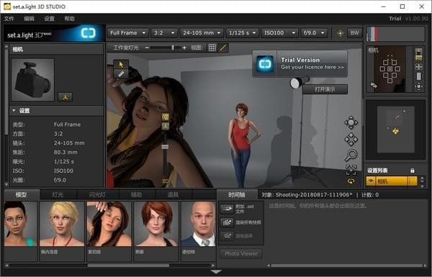Switch to the 灯光 tab
Screen dimensions: 432x277
tap(58, 195)
